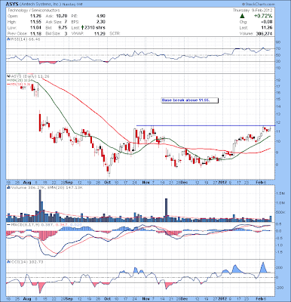Click the ASYS (Daily) candlestick legend icon
The width and height of the screenshot is (291, 302).
[8, 76]
